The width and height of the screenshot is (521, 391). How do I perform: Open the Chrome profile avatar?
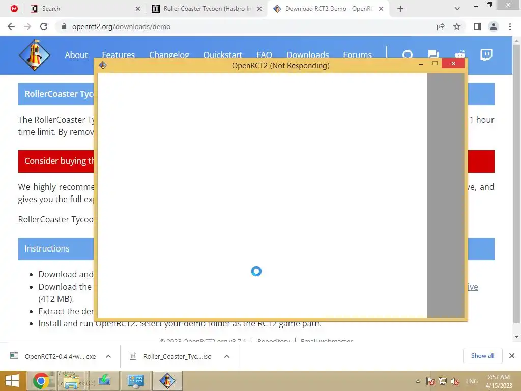coord(494,26)
